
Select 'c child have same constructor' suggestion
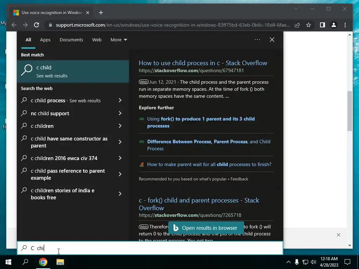point(69,142)
